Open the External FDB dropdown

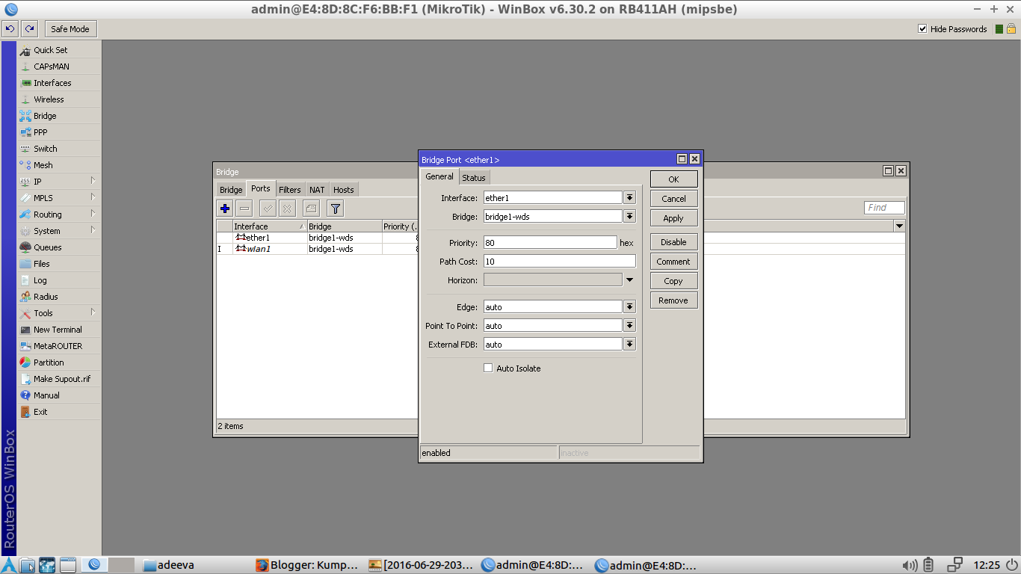coord(629,344)
